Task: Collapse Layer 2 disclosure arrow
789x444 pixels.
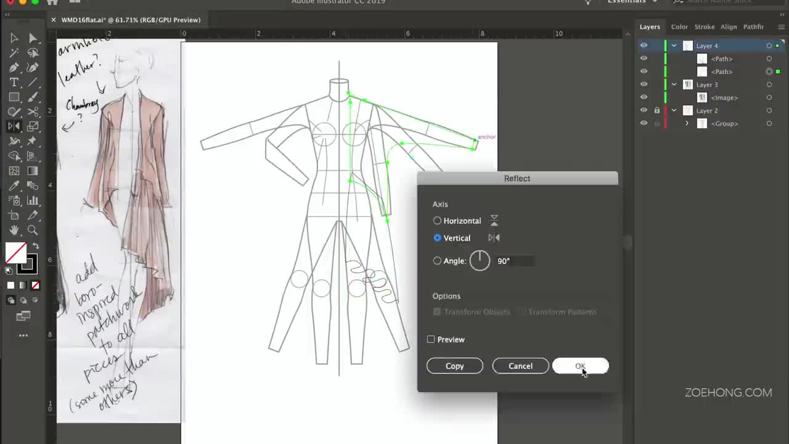Action: [674, 110]
